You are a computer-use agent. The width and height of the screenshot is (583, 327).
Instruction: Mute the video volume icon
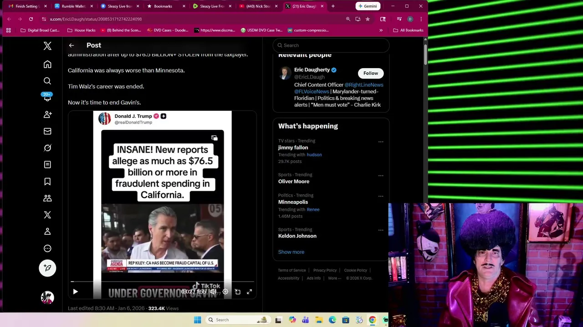[x=213, y=292]
